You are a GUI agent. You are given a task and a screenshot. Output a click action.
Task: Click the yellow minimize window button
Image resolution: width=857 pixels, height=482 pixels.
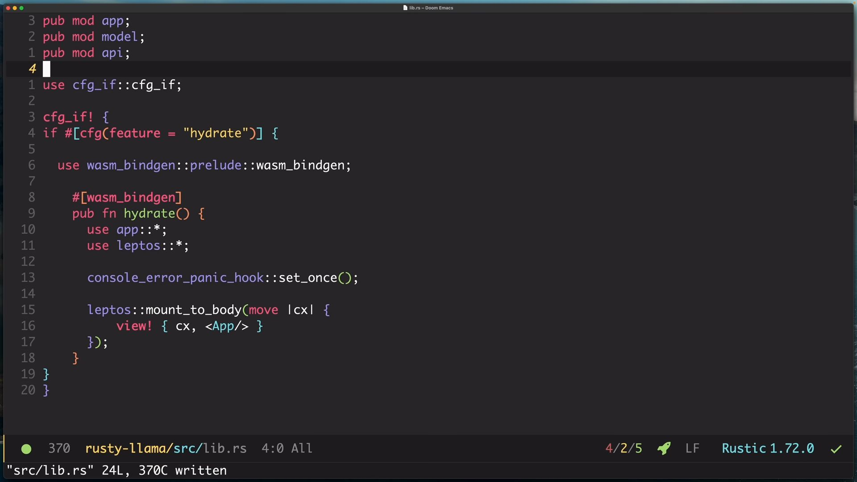point(15,8)
